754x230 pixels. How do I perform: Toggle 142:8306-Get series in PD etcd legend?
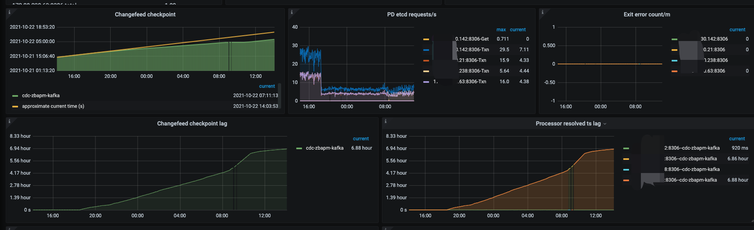tap(472, 39)
